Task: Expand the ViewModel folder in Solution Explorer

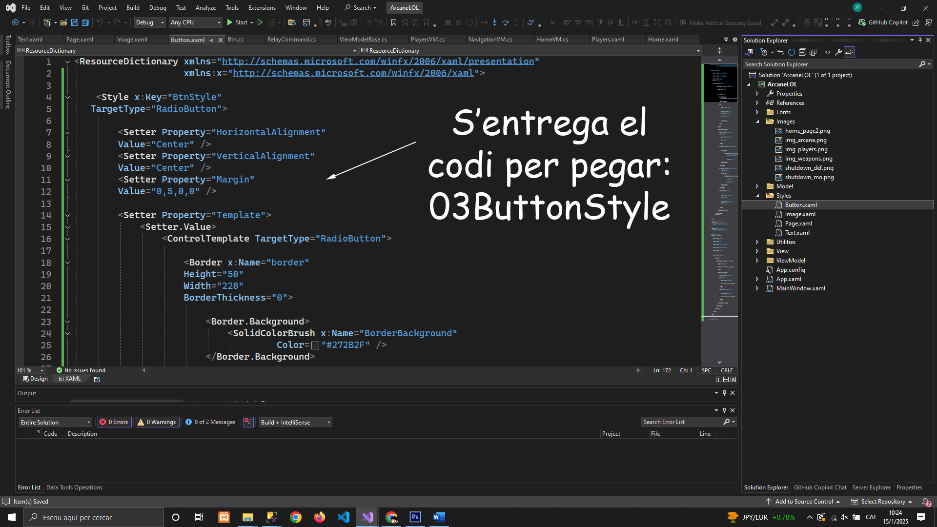Action: (x=757, y=261)
